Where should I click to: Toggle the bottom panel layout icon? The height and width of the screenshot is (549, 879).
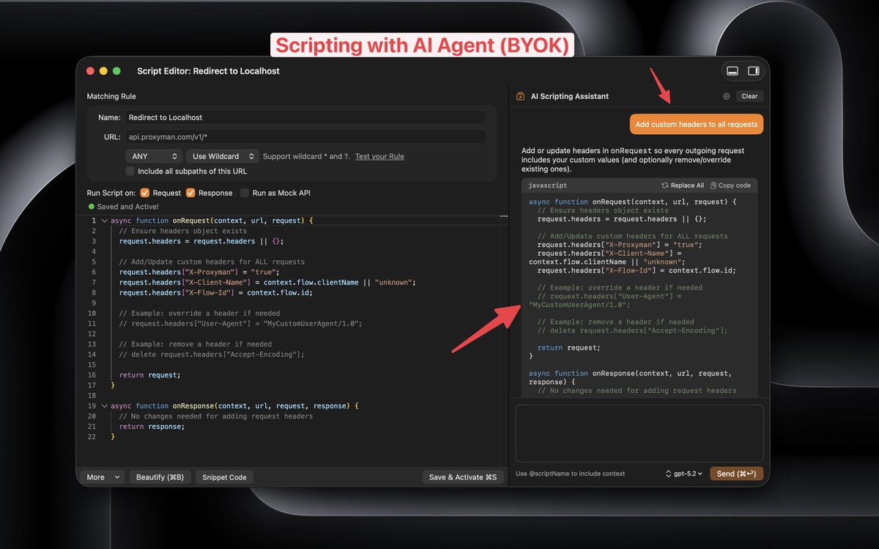[x=732, y=71]
